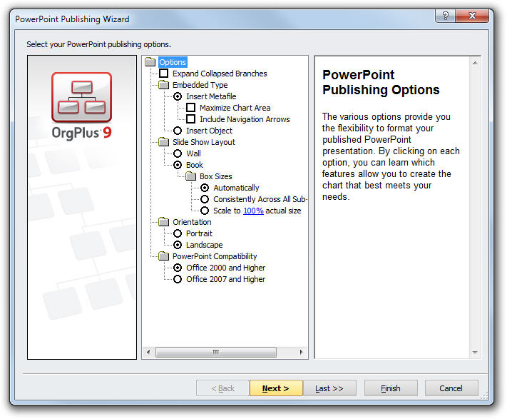Enable Expand Collapsed Branches checkbox
507x419 pixels.
click(164, 74)
